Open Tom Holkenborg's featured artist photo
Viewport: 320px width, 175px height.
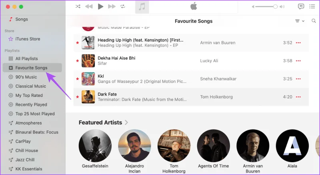tap(174, 146)
